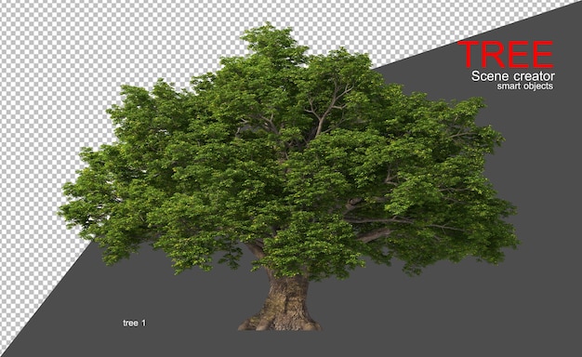Select the tree 1 label
The image size is (582, 357).
click(135, 324)
